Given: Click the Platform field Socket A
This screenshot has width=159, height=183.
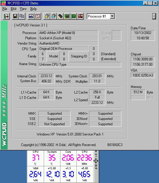Looking at the screenshot, I should (68, 38).
